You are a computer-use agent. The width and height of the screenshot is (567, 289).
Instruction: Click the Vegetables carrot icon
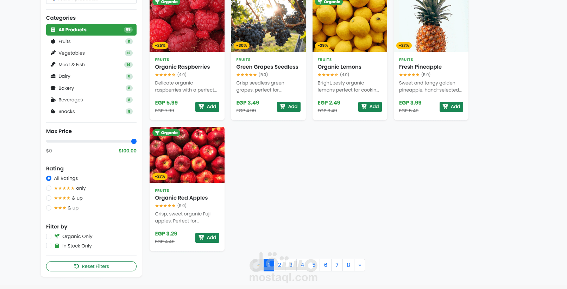pyautogui.click(x=53, y=53)
